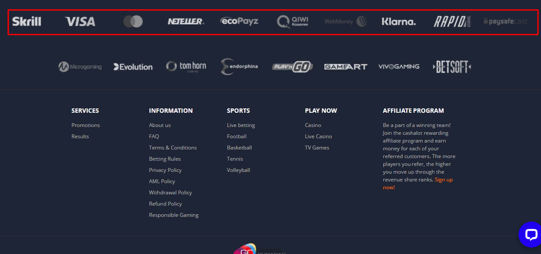Click the Microgaming provider logo
The image size is (541, 254).
point(80,67)
